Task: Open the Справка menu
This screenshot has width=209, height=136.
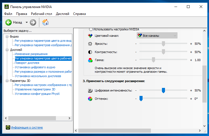Action: [x=79, y=14]
